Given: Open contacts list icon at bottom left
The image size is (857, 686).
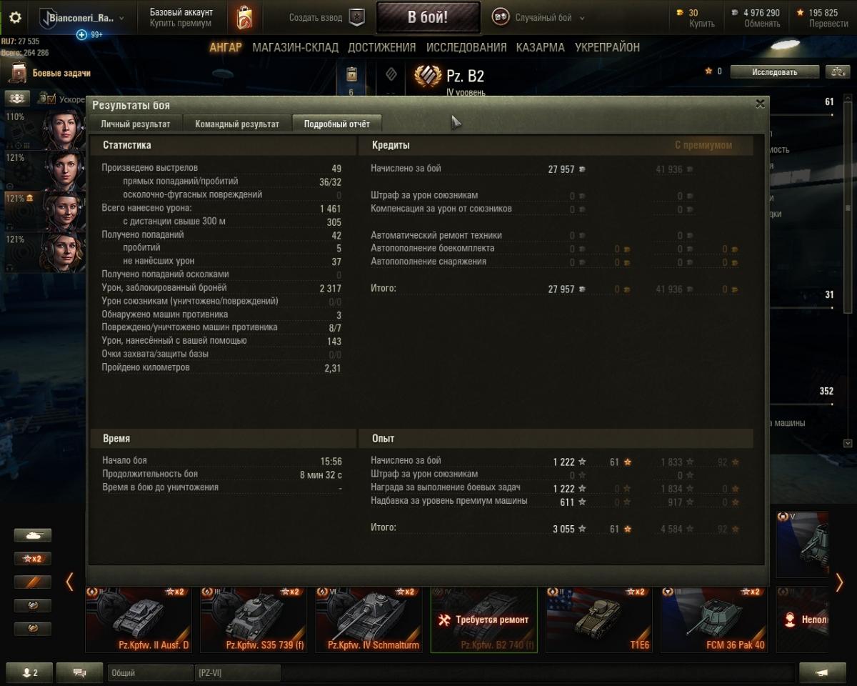Looking at the screenshot, I should [30, 672].
